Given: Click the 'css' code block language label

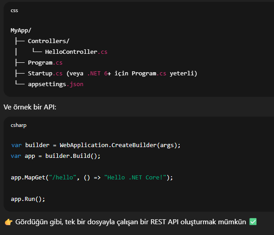Looking at the screenshot, I should (14, 11).
